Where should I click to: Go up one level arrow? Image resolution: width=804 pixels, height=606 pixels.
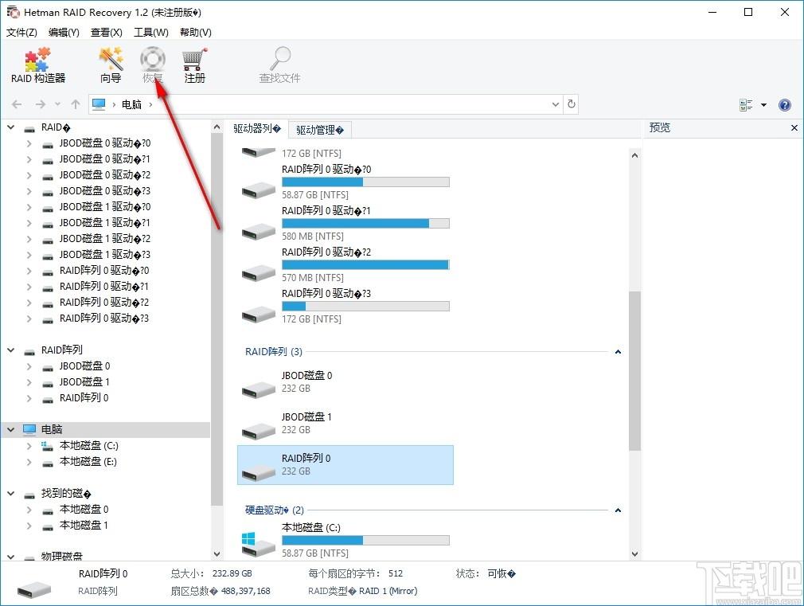click(76, 104)
